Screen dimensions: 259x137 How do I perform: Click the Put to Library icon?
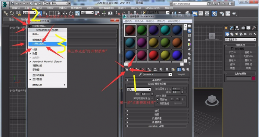(161, 70)
